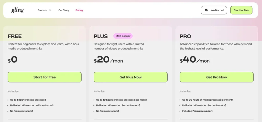Click the Join Discord button

click(214, 10)
